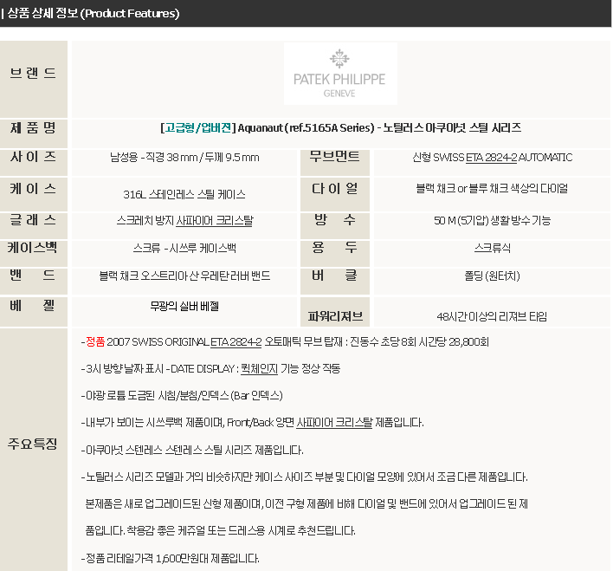
Task: Open 'ETA 2824-2' link in first feature line
Action: (x=236, y=342)
